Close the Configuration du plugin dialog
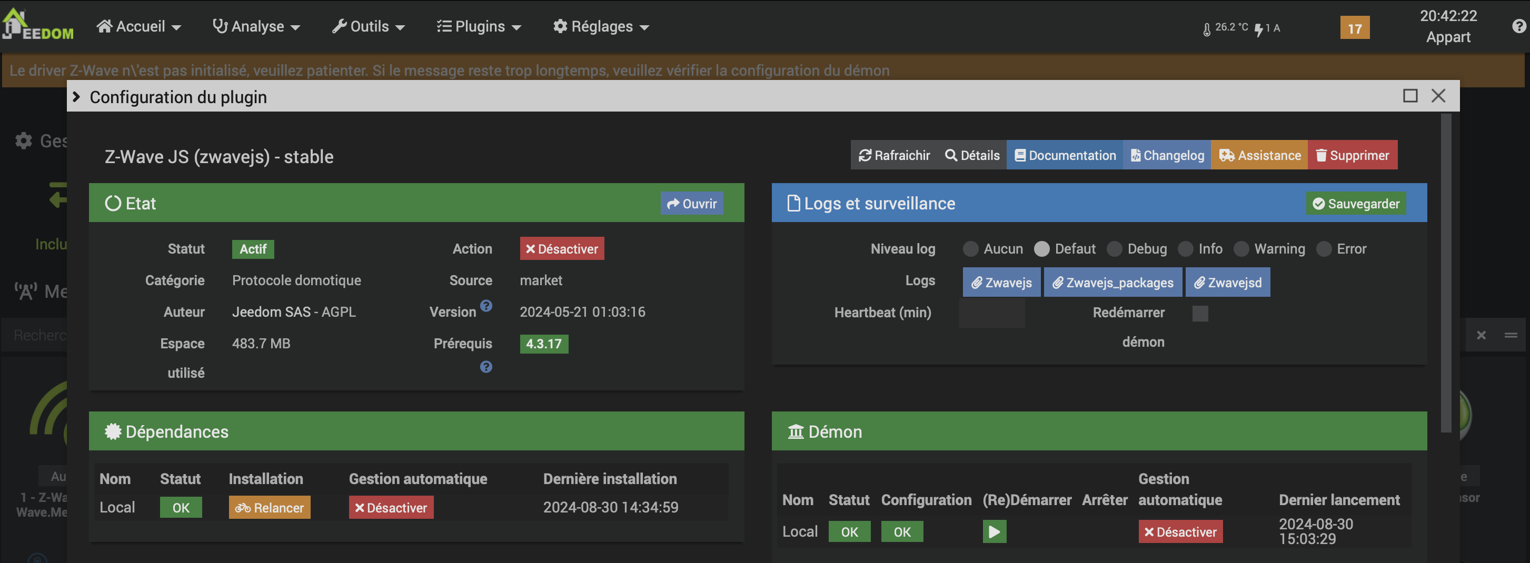 1438,96
